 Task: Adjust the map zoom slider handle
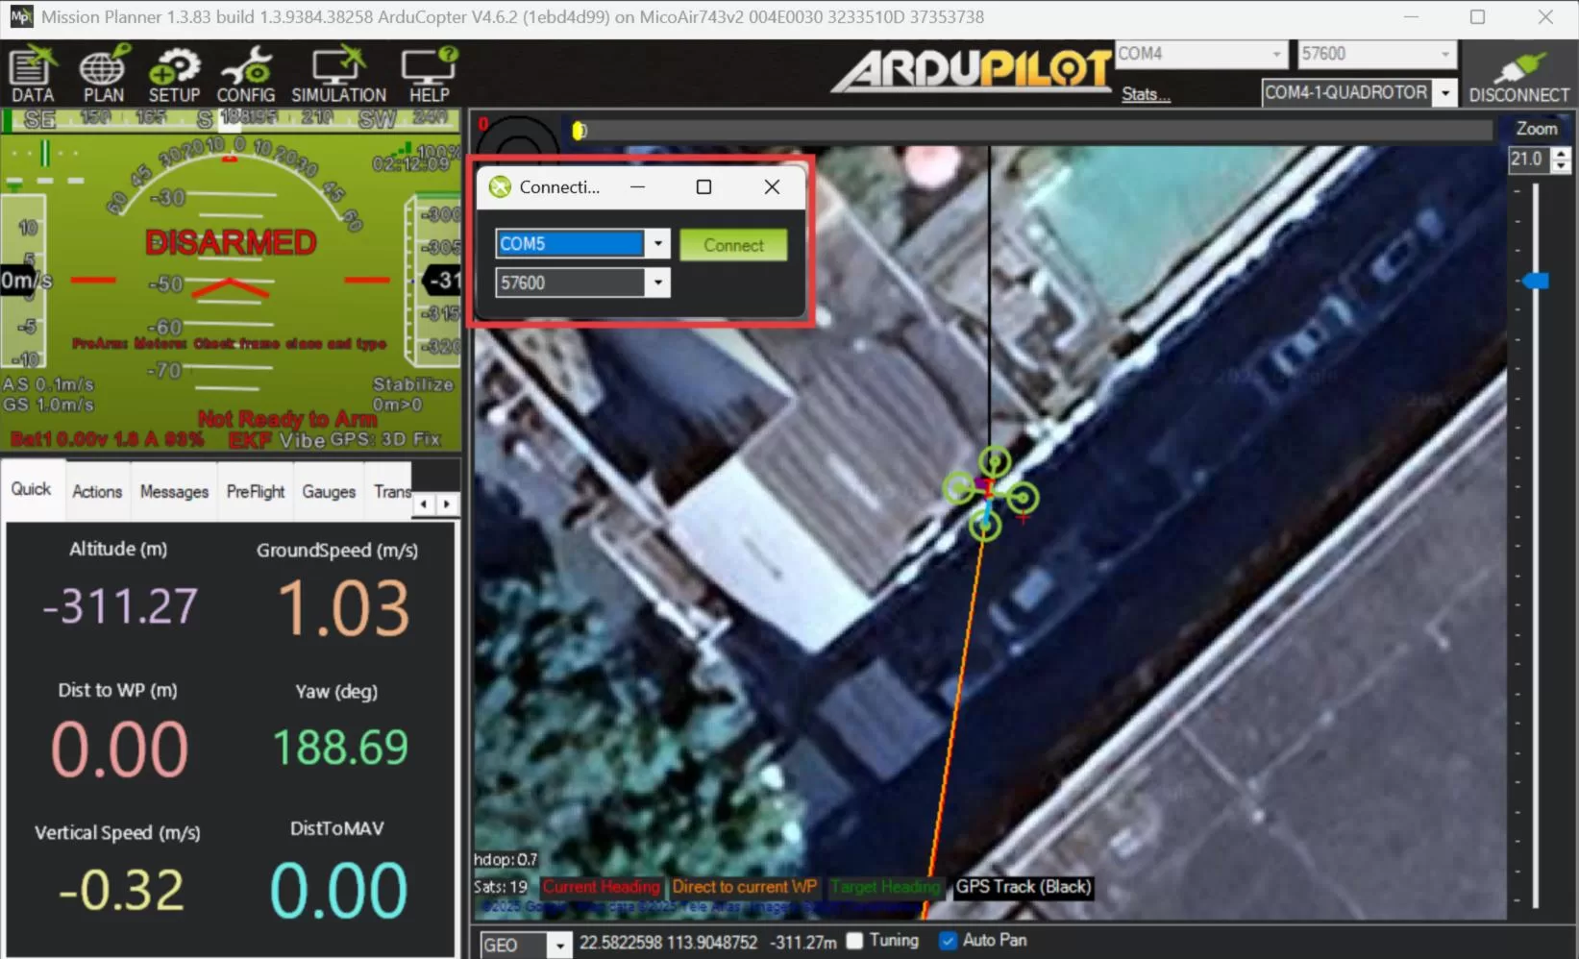(x=1535, y=281)
